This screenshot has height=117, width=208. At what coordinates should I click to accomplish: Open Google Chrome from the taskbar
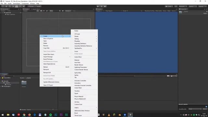pyautogui.click(x=24, y=115)
